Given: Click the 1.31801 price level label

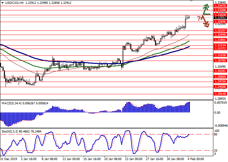Looking at the screenshot, I should tap(221, 40).
